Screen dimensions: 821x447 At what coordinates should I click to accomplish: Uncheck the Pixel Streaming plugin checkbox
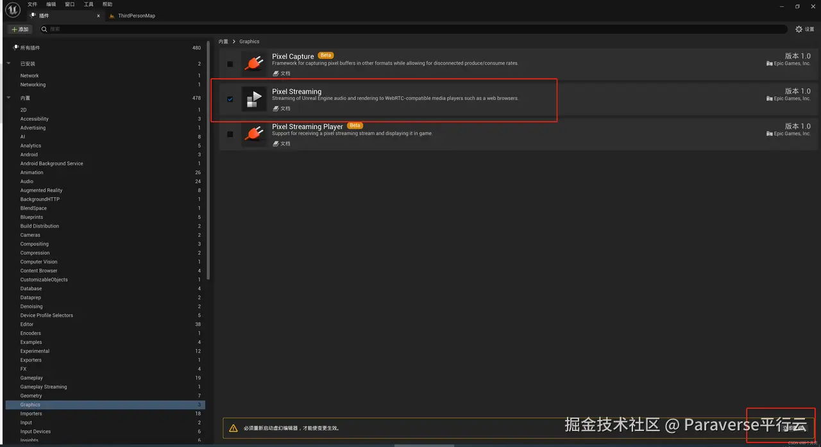pyautogui.click(x=230, y=99)
